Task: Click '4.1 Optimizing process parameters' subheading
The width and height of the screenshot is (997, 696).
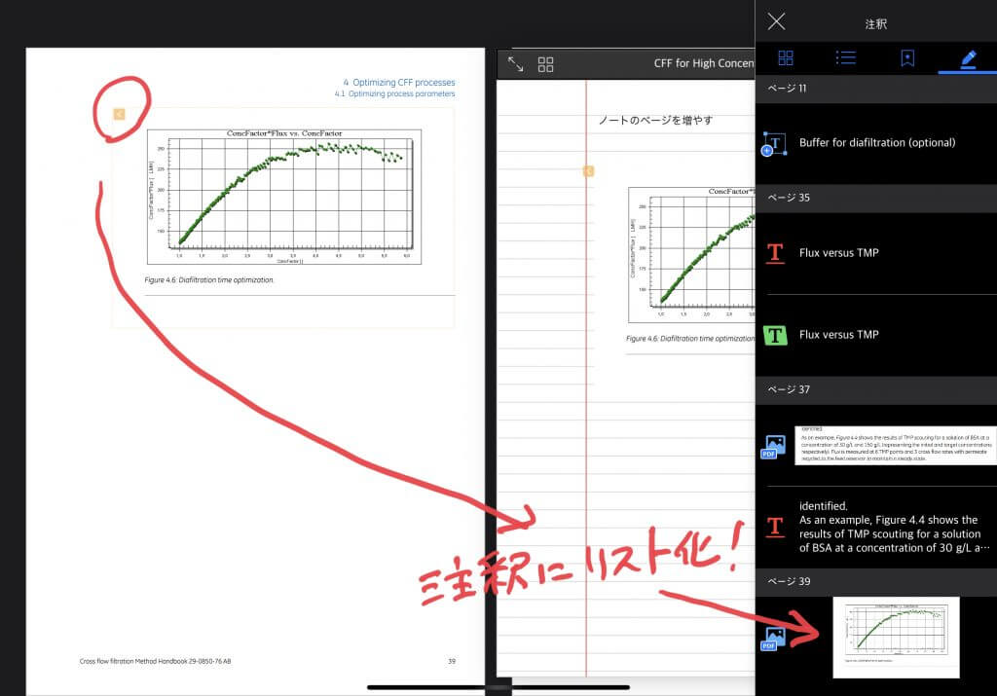Action: click(395, 94)
